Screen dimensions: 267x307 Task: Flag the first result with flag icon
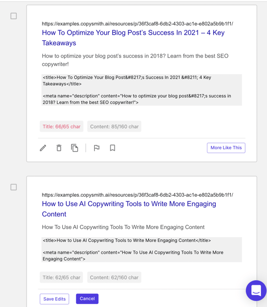pos(96,148)
